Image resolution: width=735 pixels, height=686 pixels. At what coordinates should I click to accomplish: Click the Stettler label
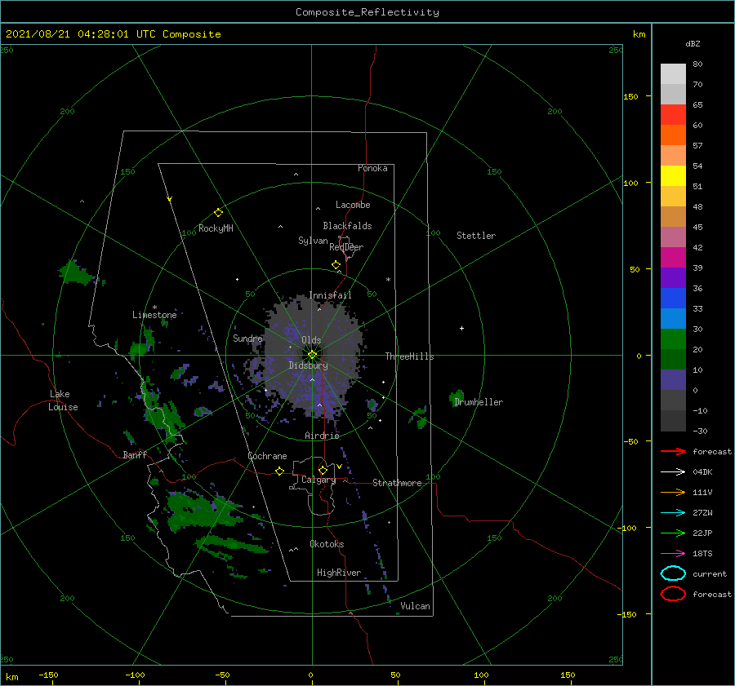coord(476,236)
